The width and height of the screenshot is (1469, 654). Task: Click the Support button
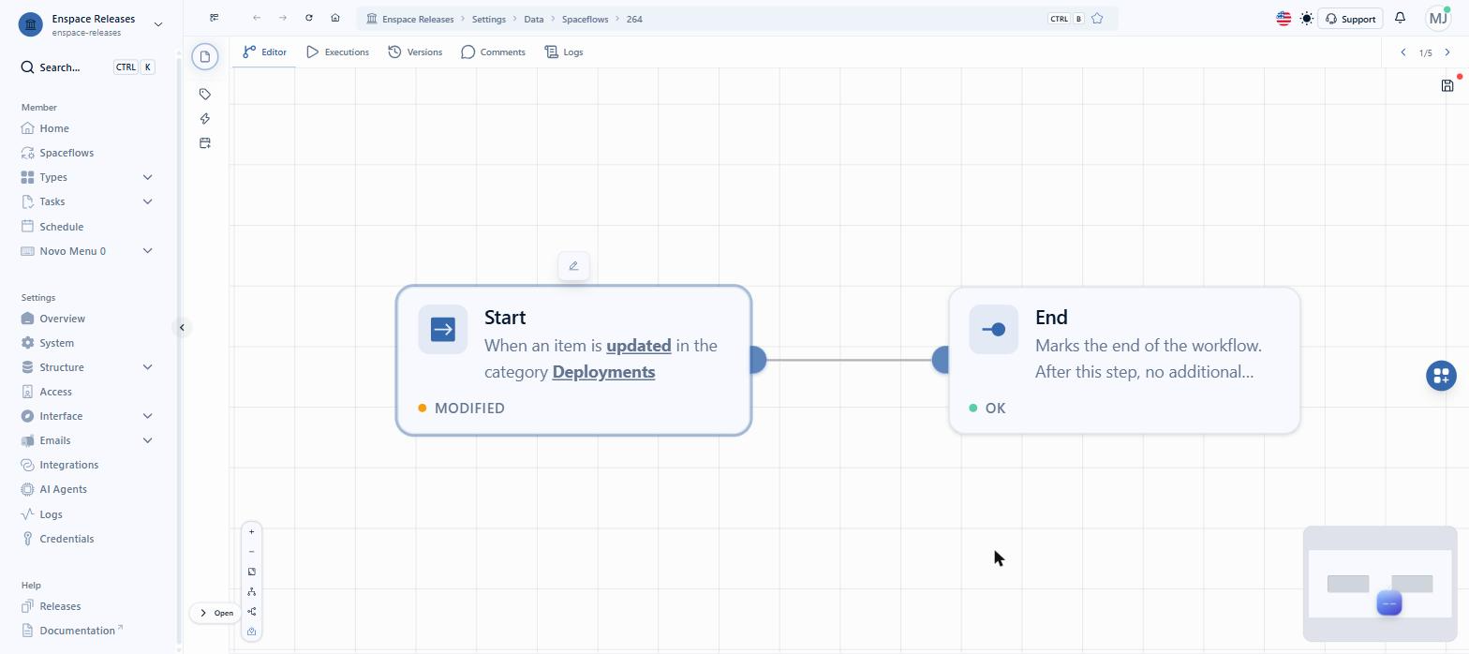coord(1350,19)
